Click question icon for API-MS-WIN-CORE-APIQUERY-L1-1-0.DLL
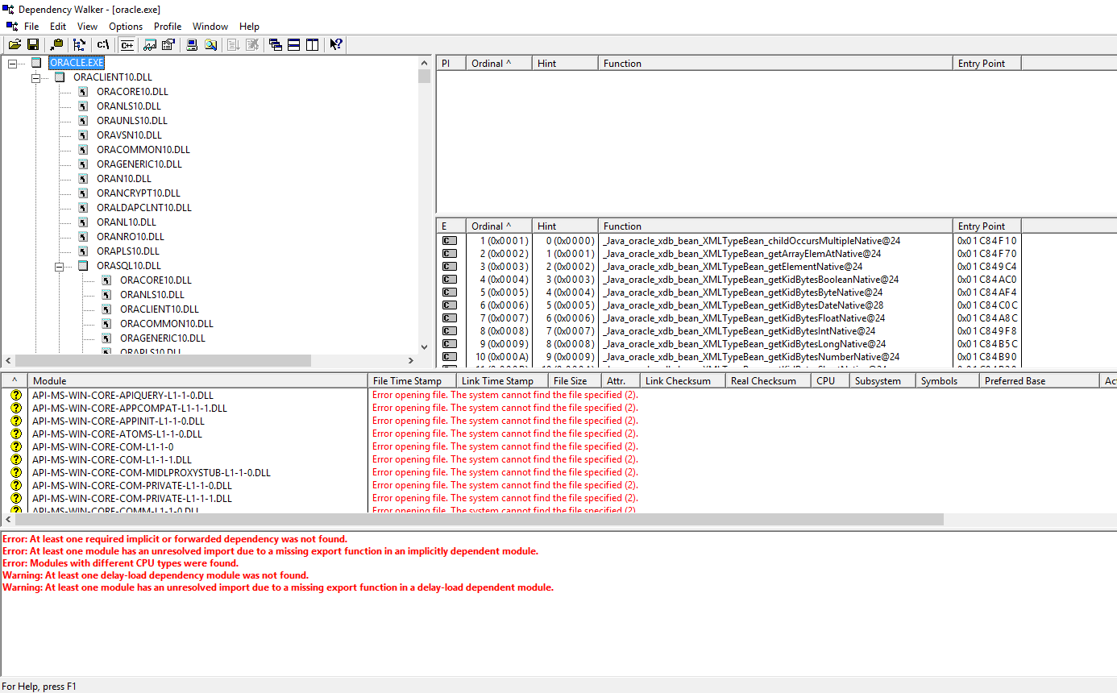Viewport: 1117px width, 693px height. 15,396
